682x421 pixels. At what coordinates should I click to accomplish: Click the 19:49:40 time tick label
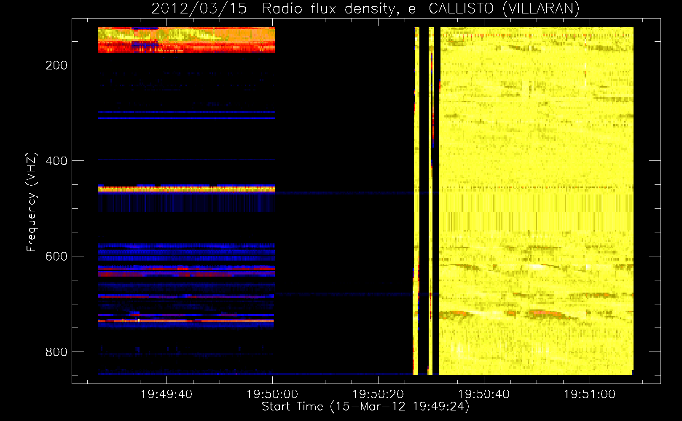tap(166, 394)
